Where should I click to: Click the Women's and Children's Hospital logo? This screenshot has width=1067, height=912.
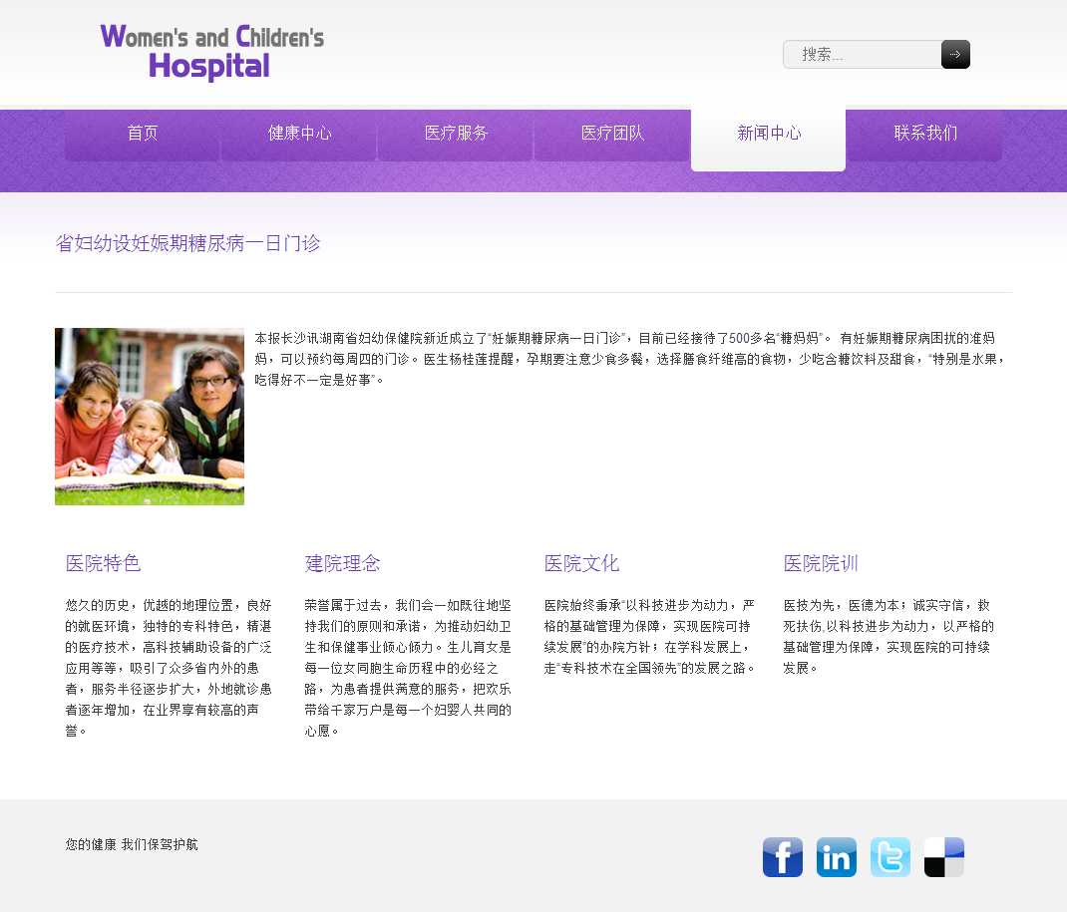point(211,52)
